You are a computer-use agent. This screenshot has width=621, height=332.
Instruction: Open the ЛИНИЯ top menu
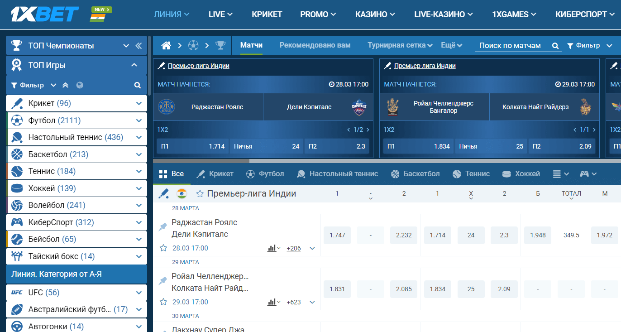click(x=172, y=14)
